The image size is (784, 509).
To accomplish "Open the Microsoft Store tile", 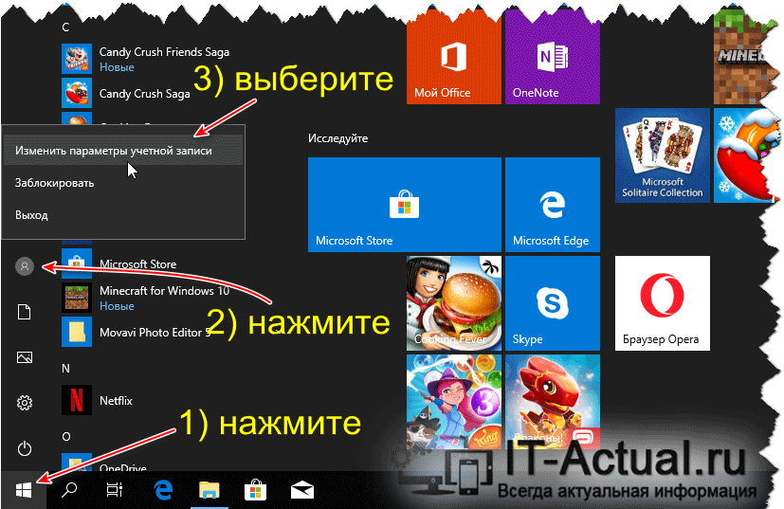I will tap(405, 205).
